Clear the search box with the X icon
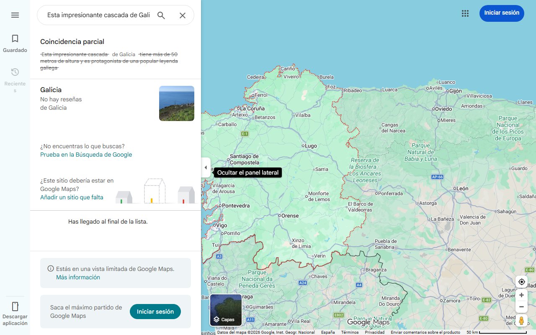The image size is (536, 335). (x=183, y=15)
